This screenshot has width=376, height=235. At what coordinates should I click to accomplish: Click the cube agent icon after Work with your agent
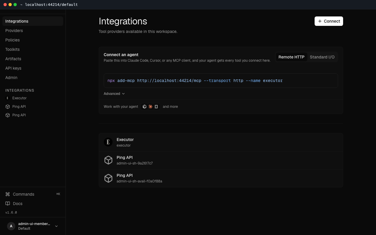[x=145, y=107]
